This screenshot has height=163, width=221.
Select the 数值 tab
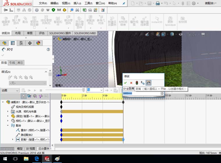tap(4, 63)
